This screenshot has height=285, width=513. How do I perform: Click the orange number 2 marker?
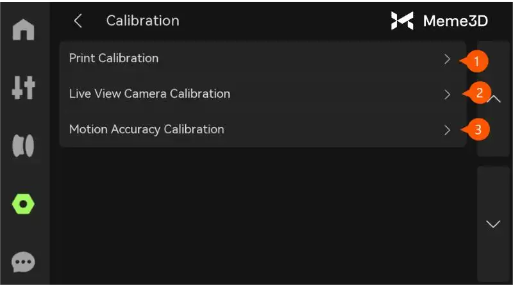[479, 93]
